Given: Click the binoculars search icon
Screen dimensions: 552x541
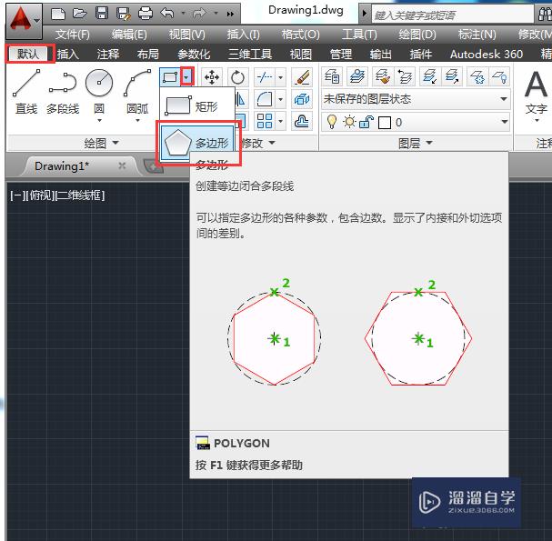Looking at the screenshot, I should 545,15.
